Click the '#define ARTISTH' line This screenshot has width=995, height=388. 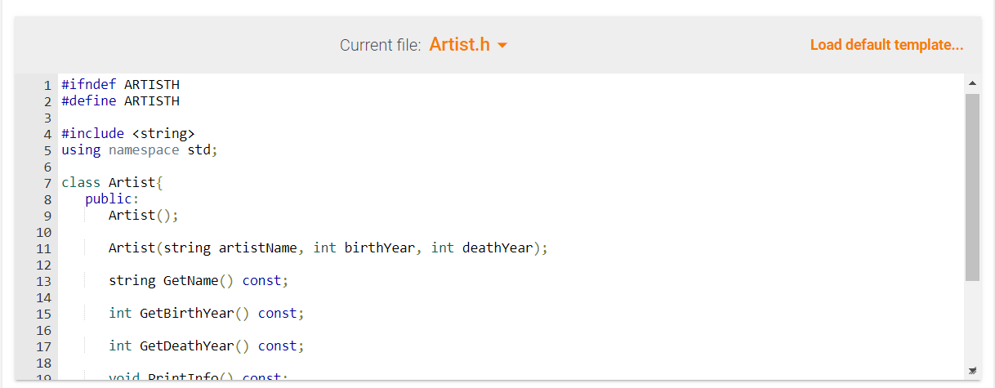click(x=120, y=101)
